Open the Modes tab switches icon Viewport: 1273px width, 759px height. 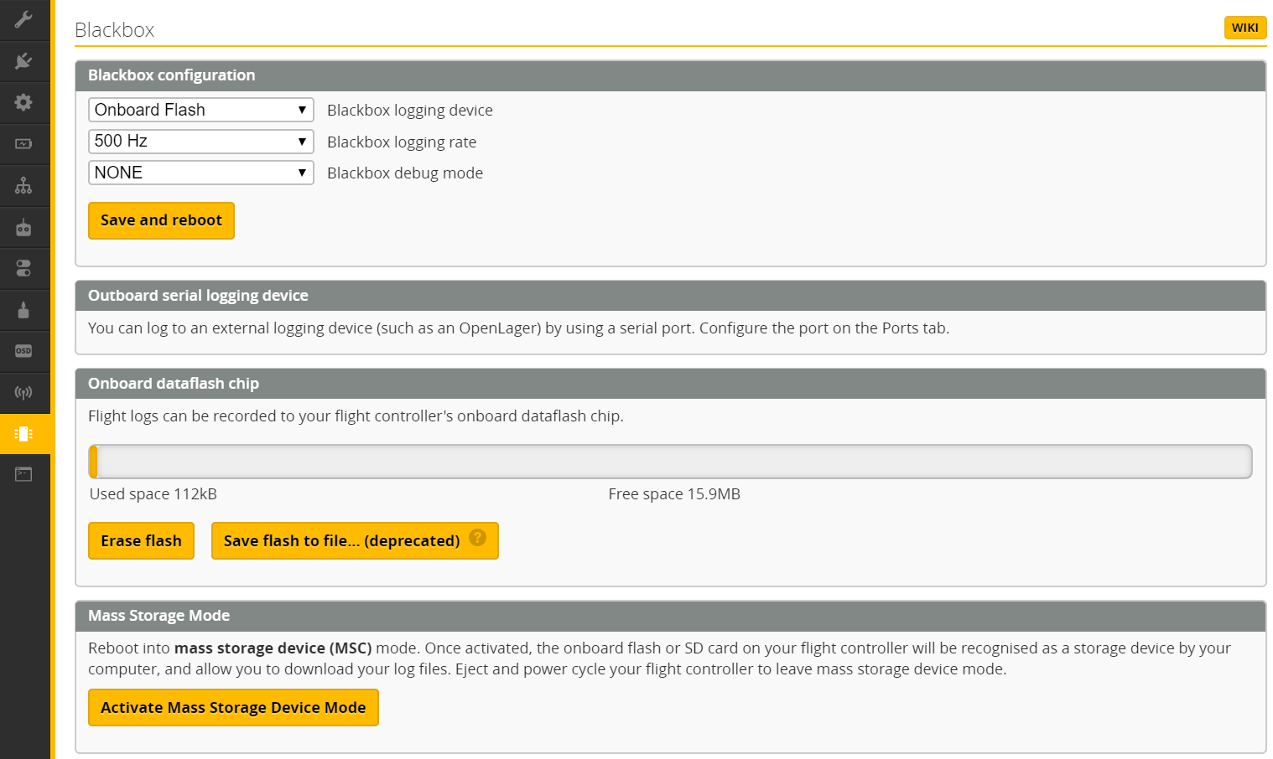(x=23, y=268)
